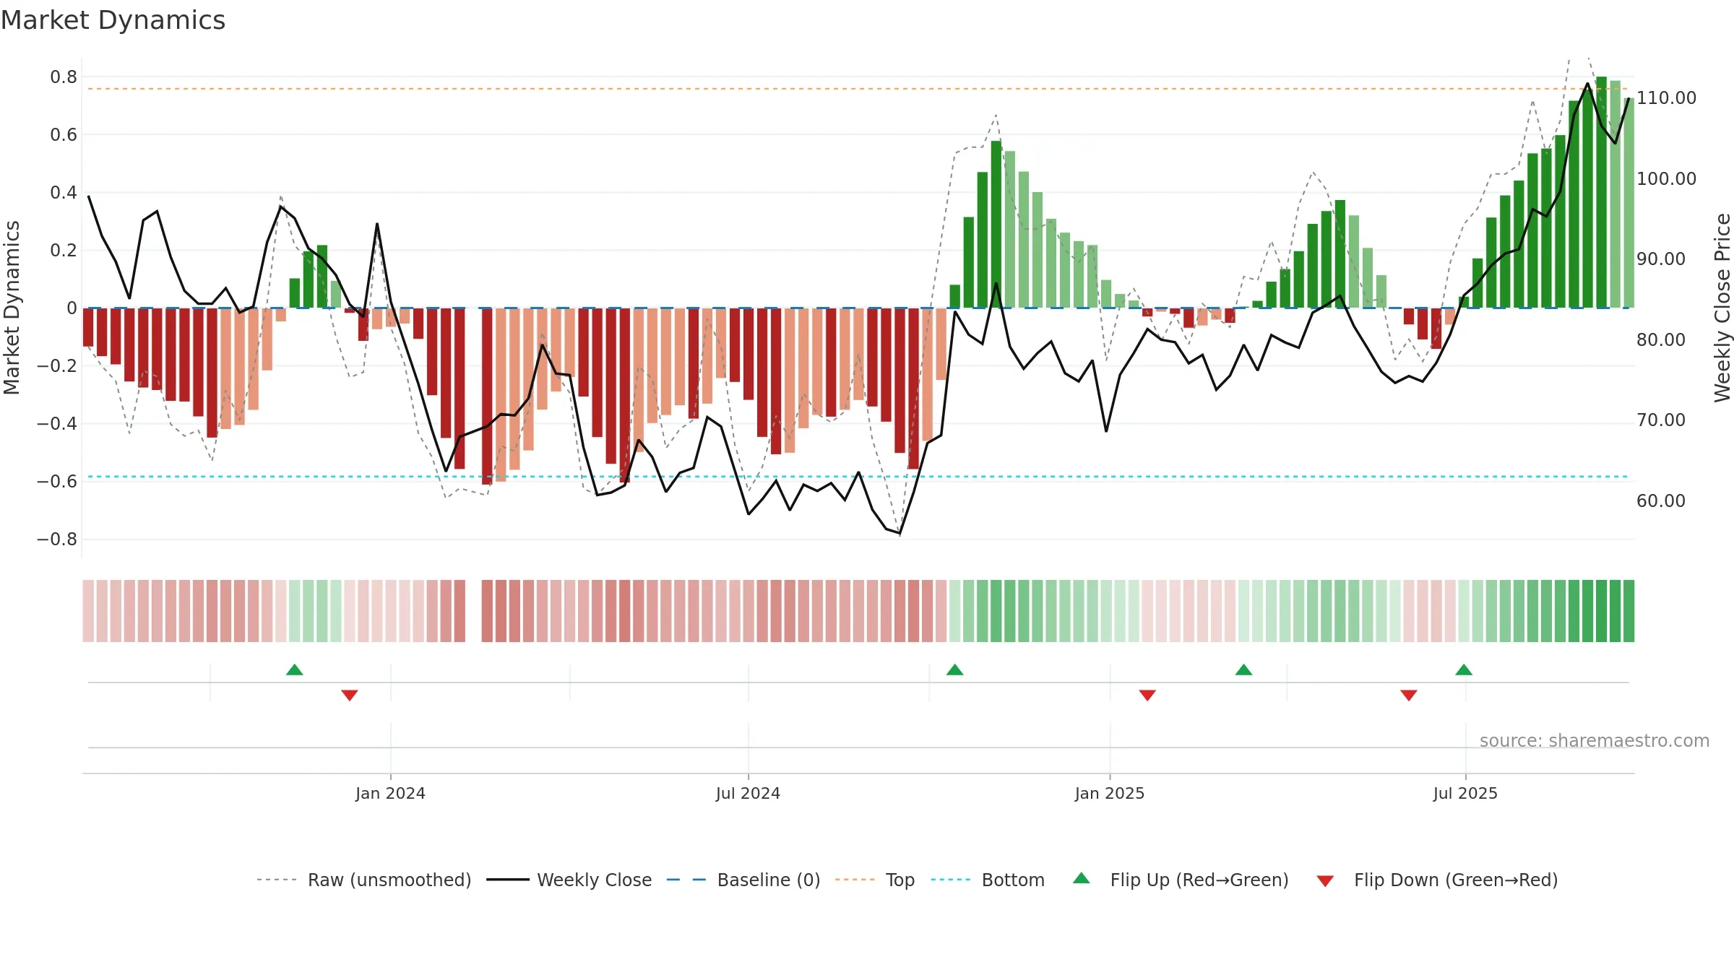Screen dimensions: 1734x975
Task: Click the red flip-down marker before Jul 2025
Action: (x=1409, y=695)
